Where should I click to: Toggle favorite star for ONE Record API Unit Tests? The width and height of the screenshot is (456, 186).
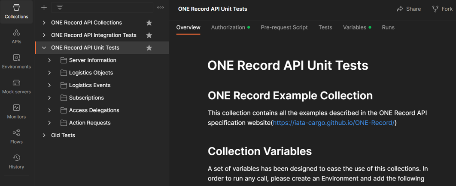click(x=149, y=47)
